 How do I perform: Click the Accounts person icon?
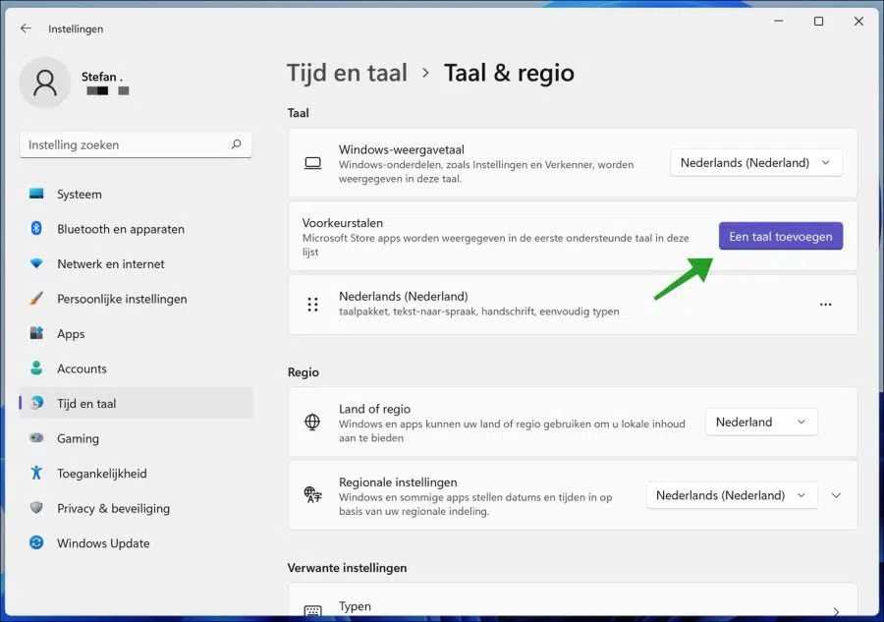36,368
